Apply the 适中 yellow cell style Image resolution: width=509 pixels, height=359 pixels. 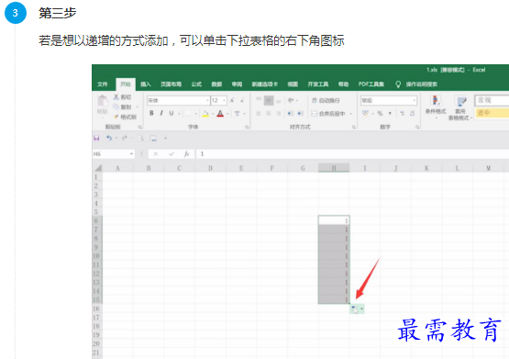492,113
